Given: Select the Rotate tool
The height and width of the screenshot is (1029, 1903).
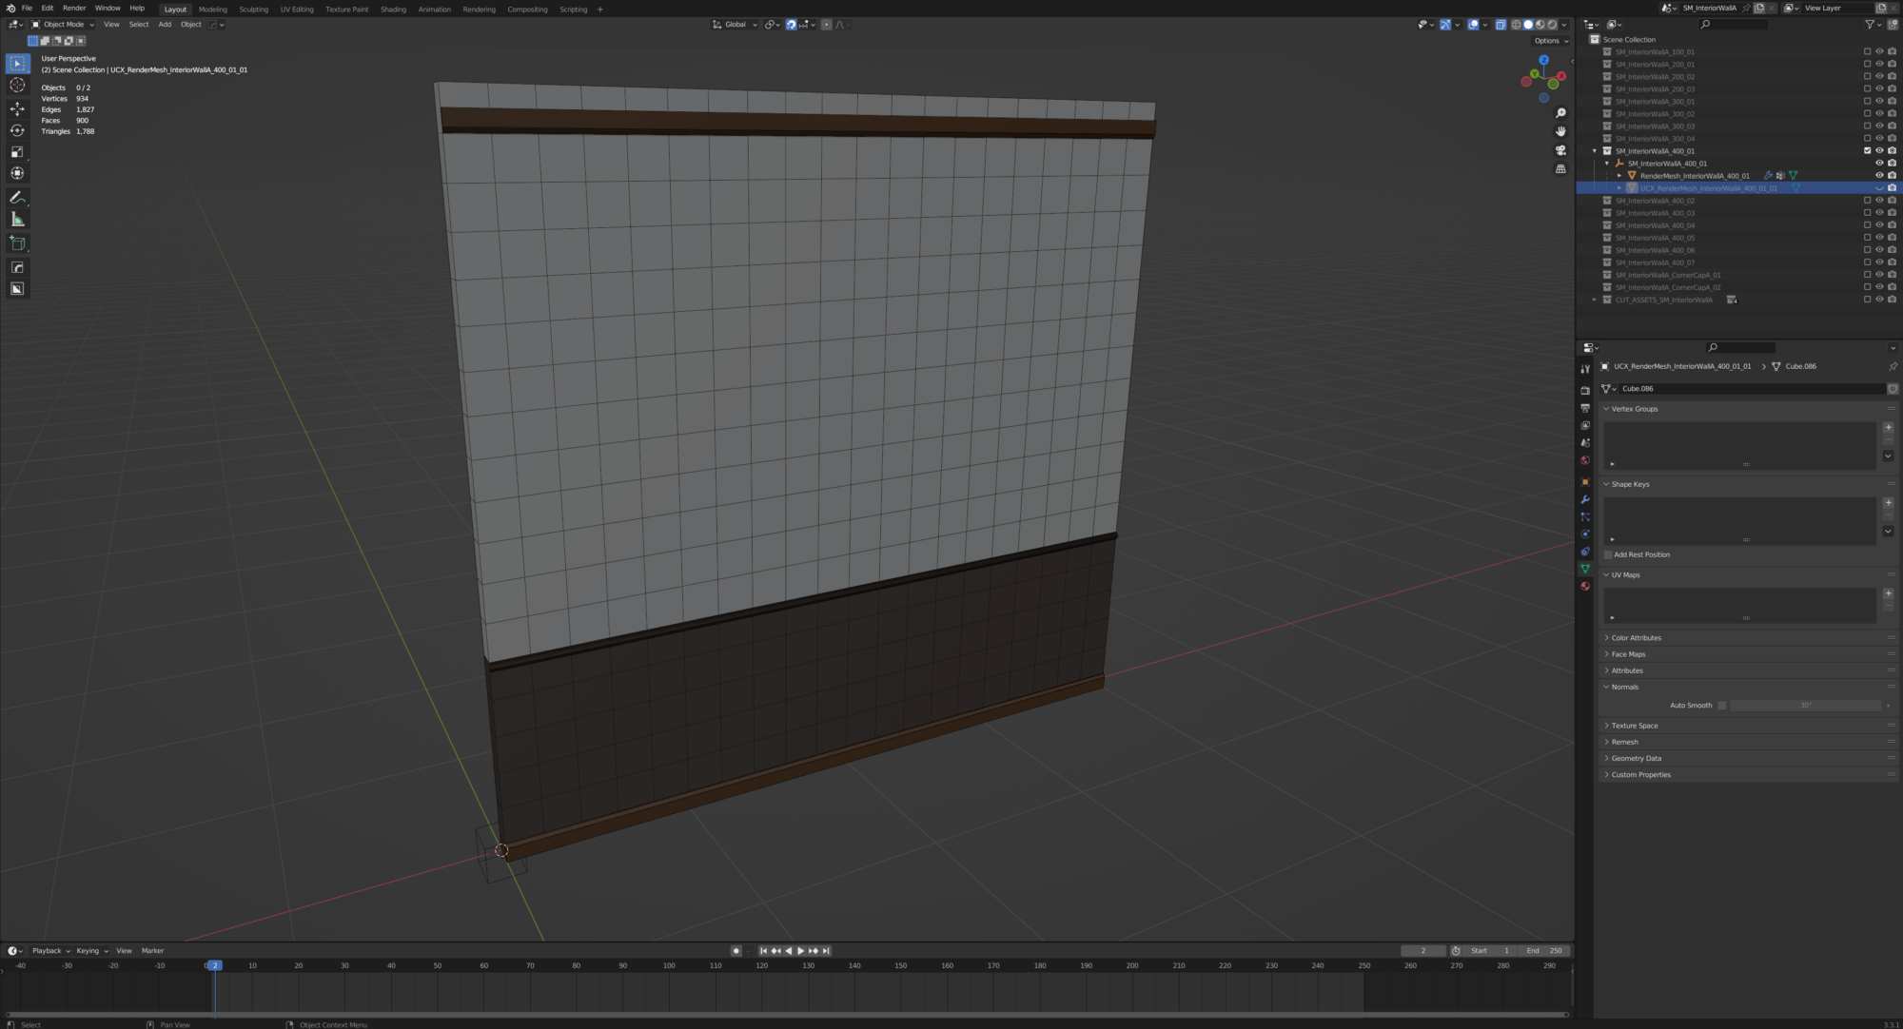Looking at the screenshot, I should pyautogui.click(x=17, y=130).
